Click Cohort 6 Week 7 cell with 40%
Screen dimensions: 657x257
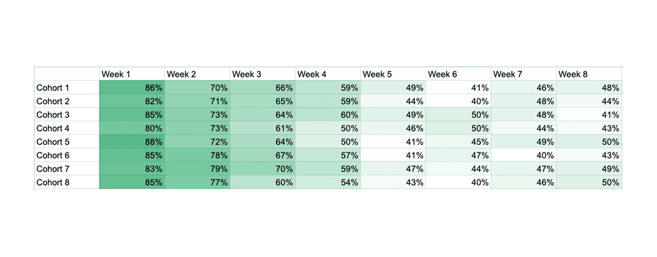coord(524,155)
